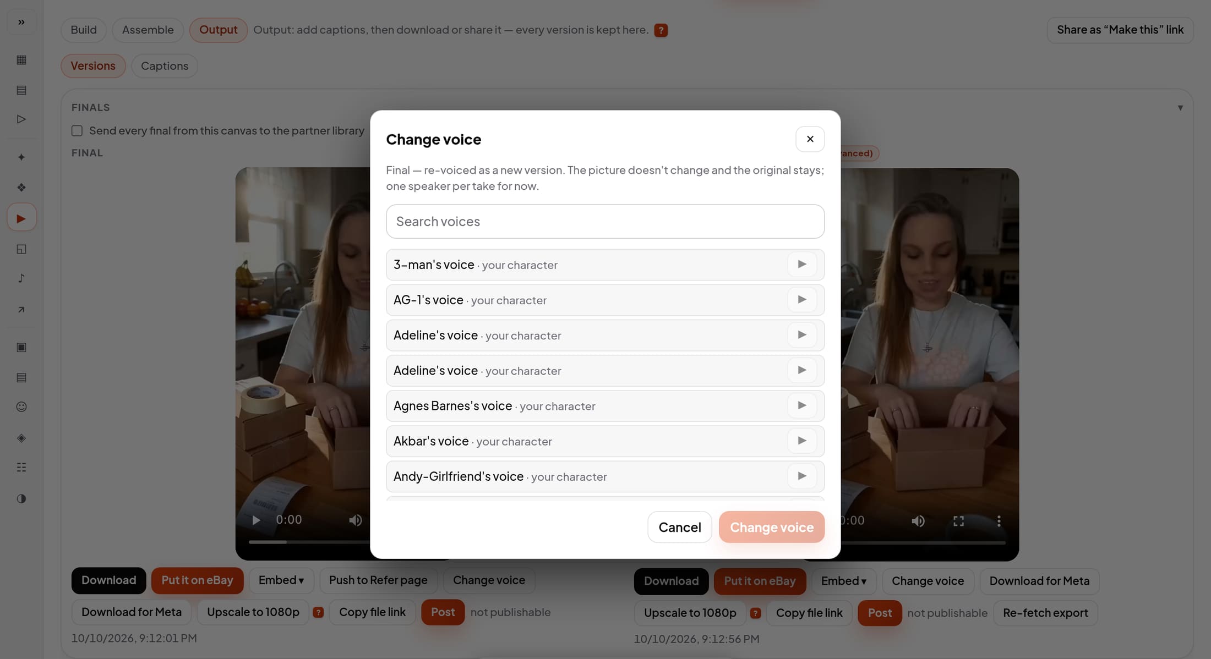1211x659 pixels.
Task: Open the grid icon in the sidebar
Action: point(21,59)
